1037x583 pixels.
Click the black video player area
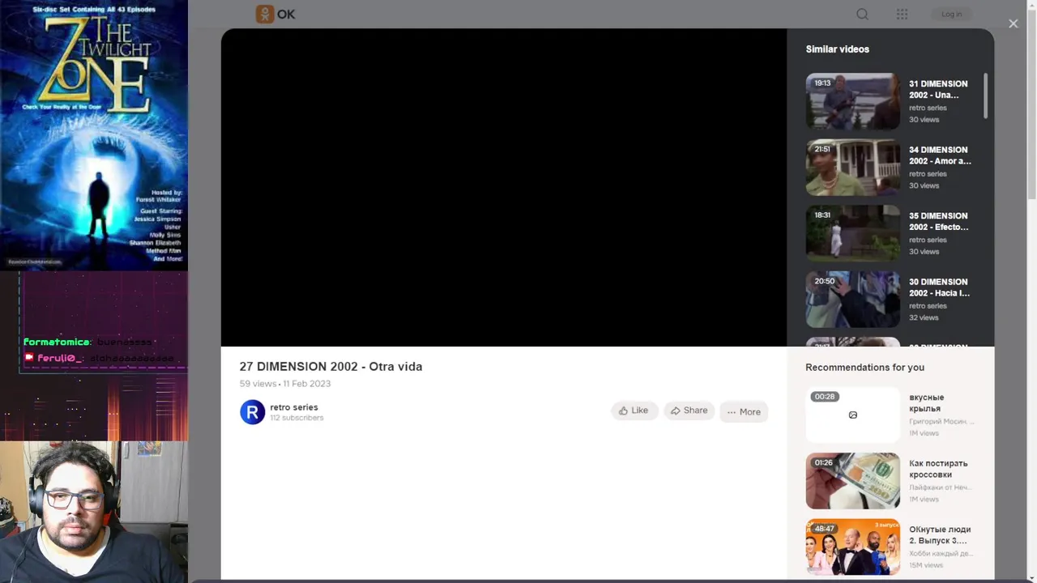503,188
